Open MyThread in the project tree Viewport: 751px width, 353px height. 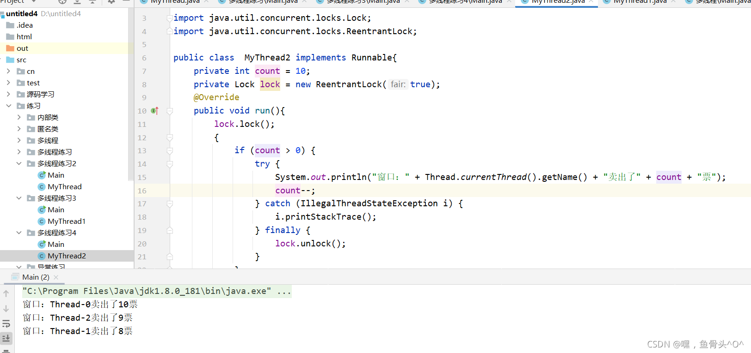[65, 187]
